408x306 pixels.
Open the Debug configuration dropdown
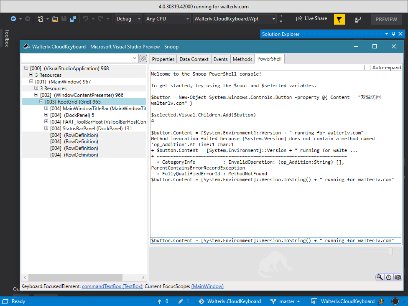[128, 19]
